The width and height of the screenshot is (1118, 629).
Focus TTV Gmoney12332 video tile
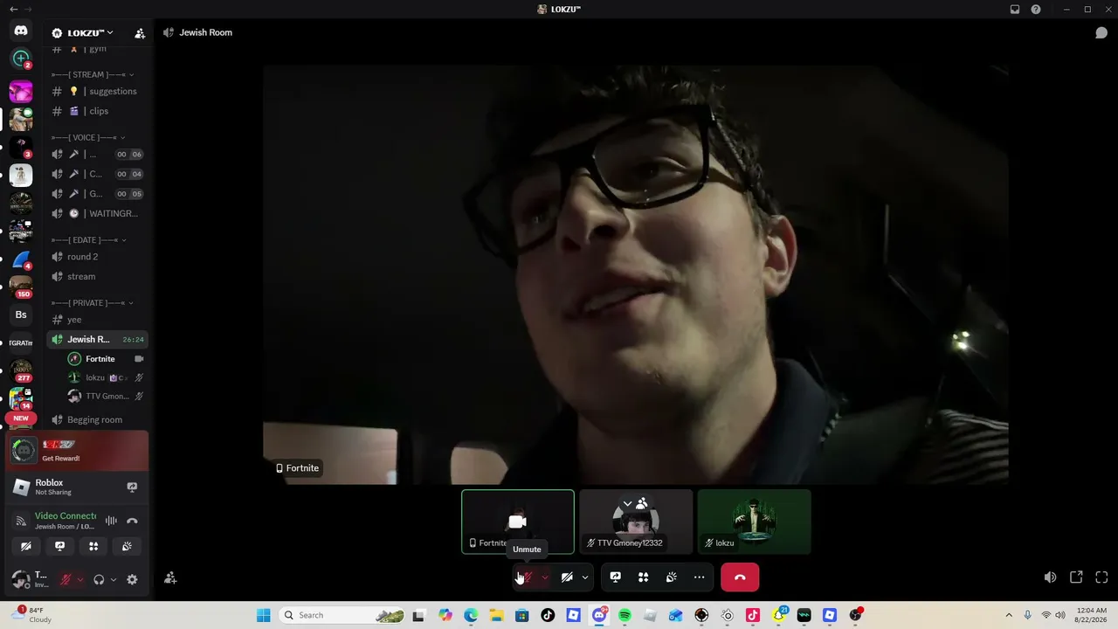[x=636, y=522]
